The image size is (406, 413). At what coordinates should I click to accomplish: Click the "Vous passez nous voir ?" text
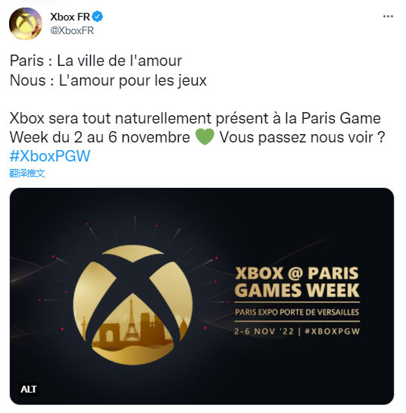[x=302, y=137]
